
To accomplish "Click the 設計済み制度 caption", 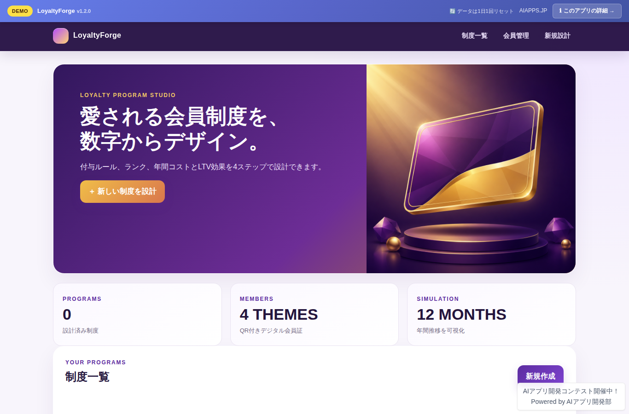I will pos(81,331).
